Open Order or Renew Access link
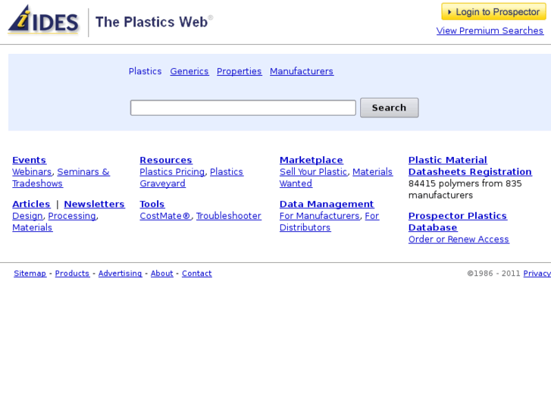This screenshot has width=551, height=413. tap(459, 239)
